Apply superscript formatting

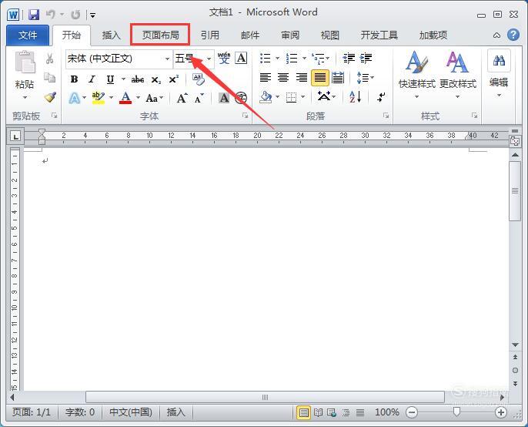point(174,79)
